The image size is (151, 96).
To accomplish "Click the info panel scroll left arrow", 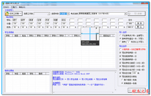I will [54, 92].
